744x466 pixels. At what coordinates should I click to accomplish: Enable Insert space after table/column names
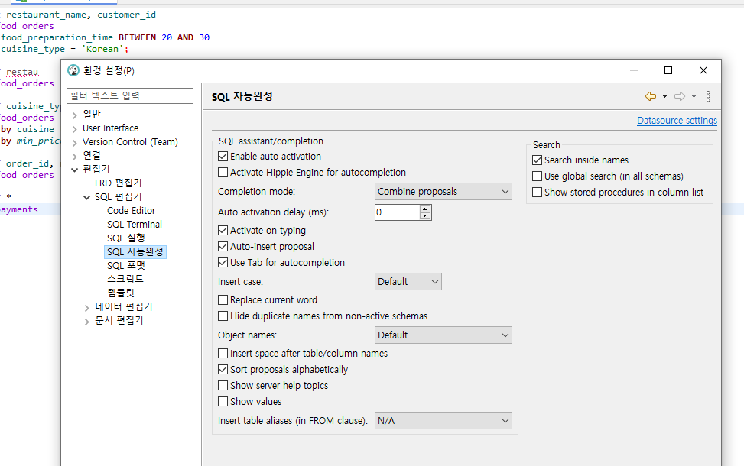pos(223,354)
